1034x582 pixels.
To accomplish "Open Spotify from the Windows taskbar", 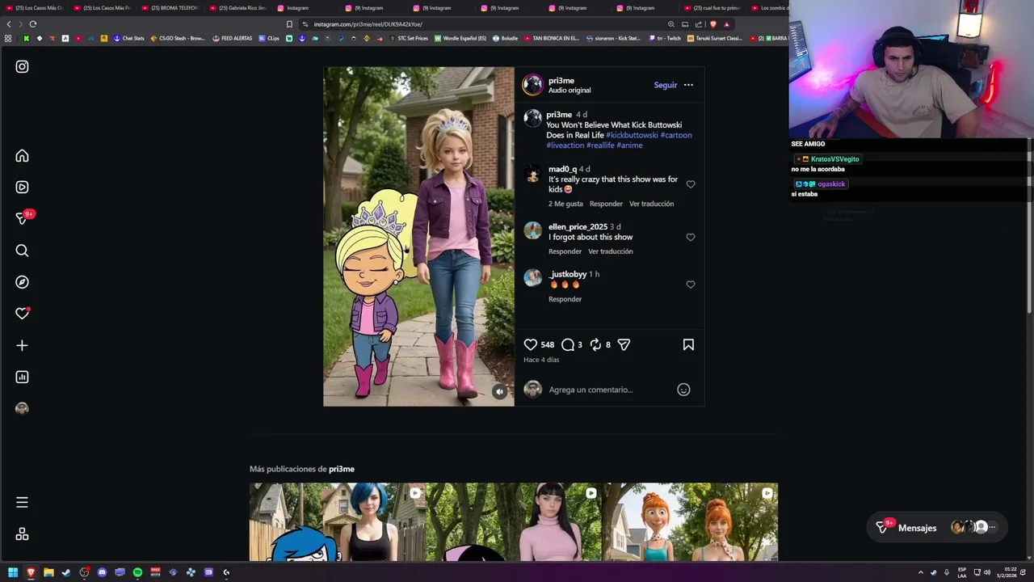I will (137, 572).
